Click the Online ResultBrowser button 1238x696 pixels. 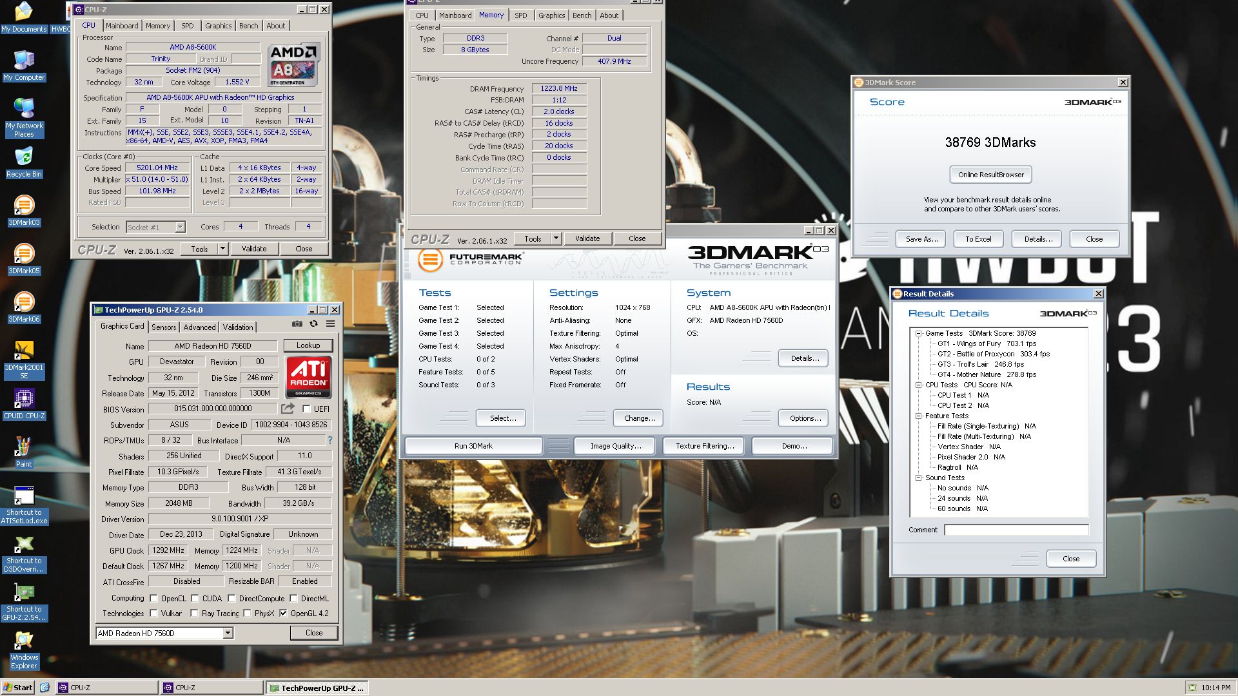pyautogui.click(x=990, y=175)
